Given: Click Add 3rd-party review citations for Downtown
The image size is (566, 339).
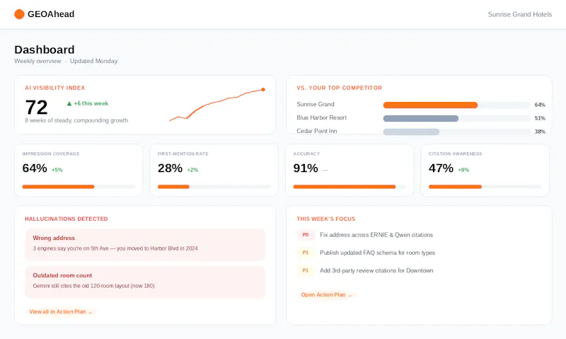Looking at the screenshot, I should click(x=376, y=270).
